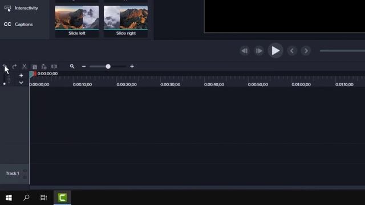Expand the track options chevron

point(21,83)
